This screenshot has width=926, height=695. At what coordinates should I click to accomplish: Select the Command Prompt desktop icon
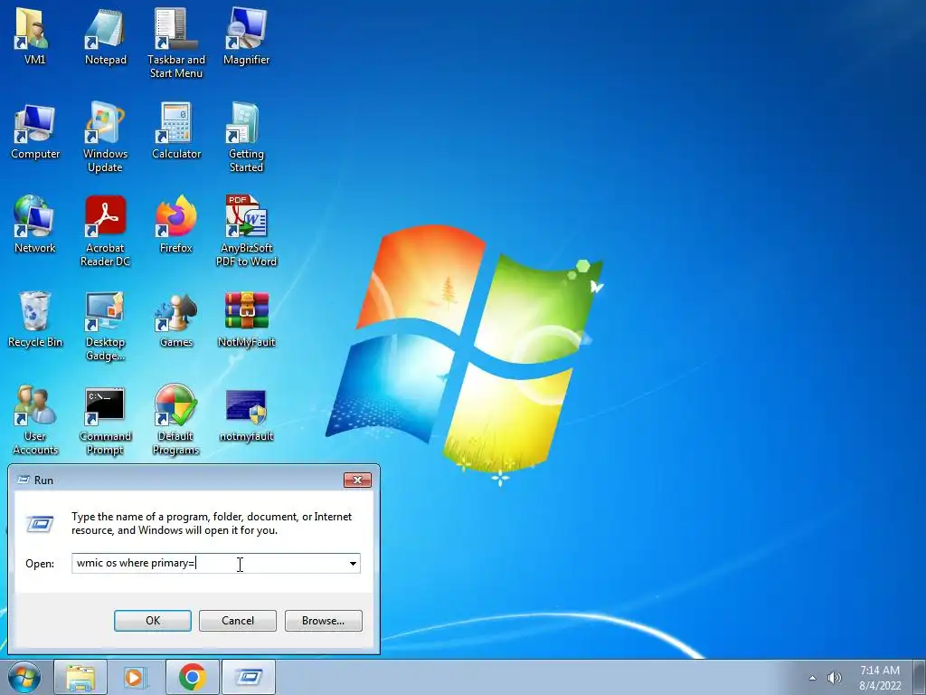click(105, 420)
